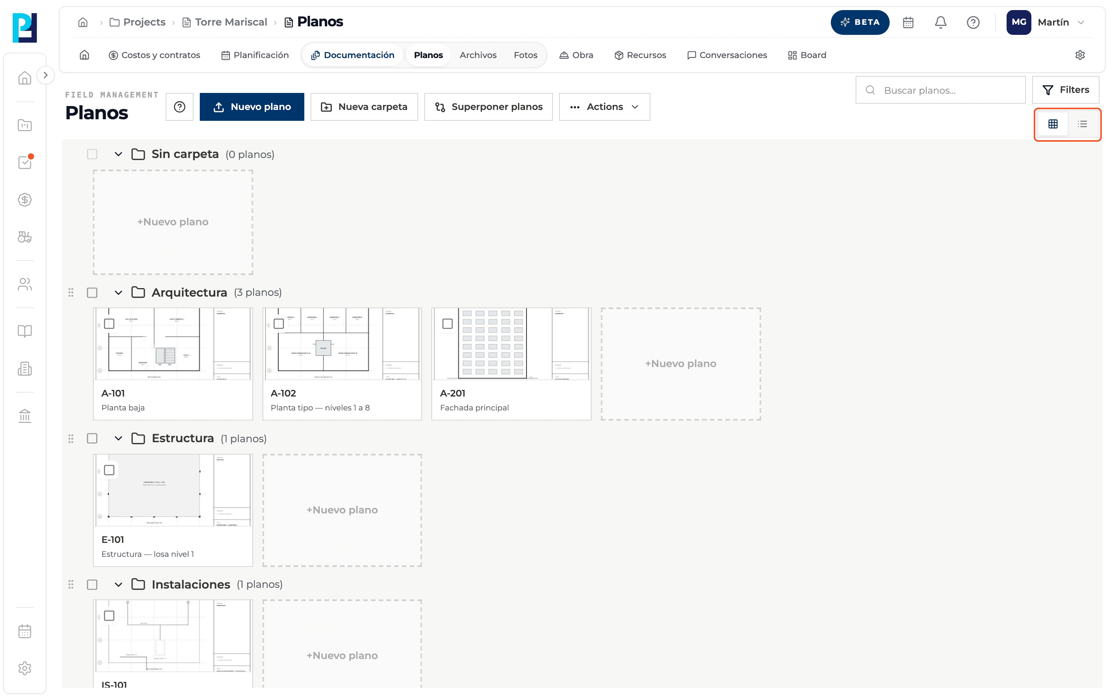Viewport: 1115px width, 697px height.
Task: Collapse the Sin carpeta folder
Action: (118, 155)
